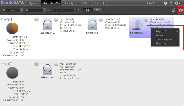The height and width of the screenshot is (106, 184).
Task: Select the SalesEMEA share icon
Action: (92, 24)
